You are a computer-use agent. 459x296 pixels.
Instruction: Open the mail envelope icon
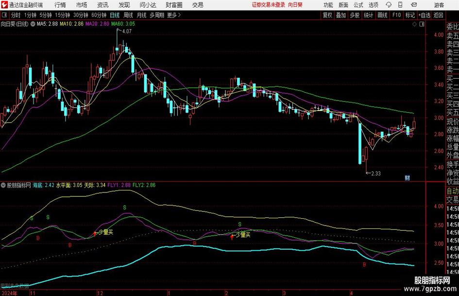414,5
